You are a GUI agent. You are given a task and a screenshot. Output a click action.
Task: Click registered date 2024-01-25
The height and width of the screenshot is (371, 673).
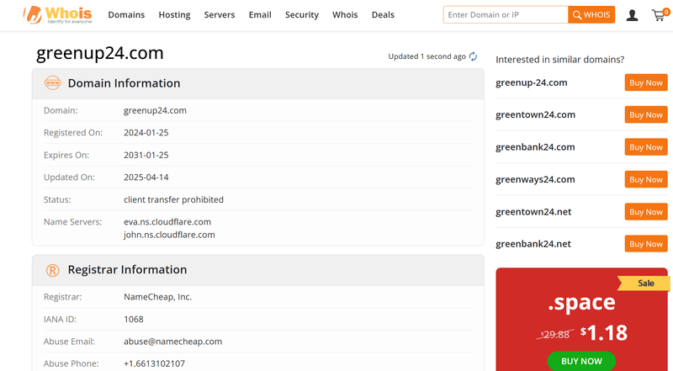click(146, 133)
